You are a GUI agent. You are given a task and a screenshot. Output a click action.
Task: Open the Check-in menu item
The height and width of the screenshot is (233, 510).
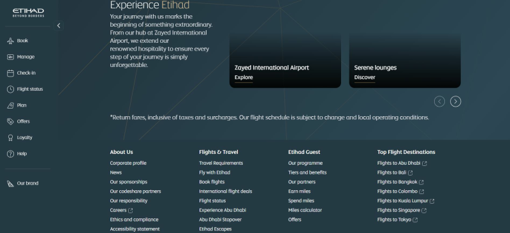pyautogui.click(x=26, y=73)
